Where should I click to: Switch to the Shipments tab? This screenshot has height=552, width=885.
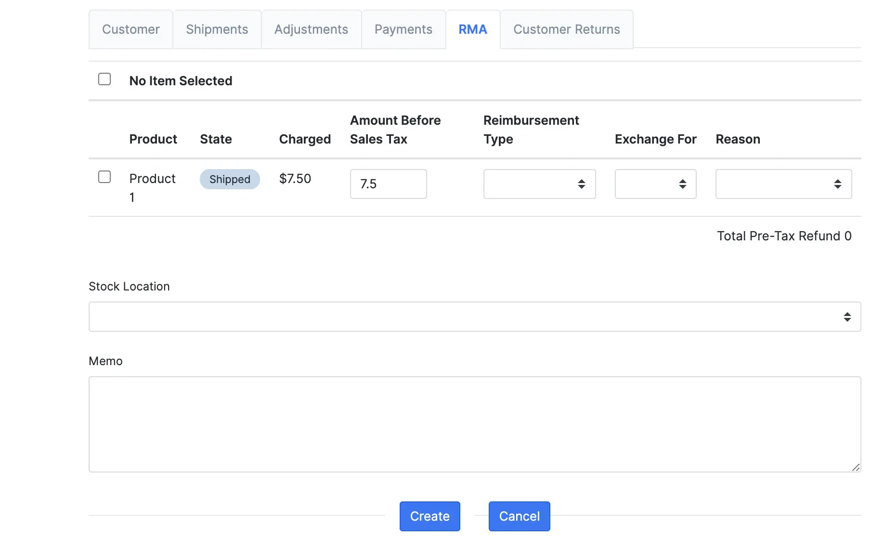click(217, 29)
